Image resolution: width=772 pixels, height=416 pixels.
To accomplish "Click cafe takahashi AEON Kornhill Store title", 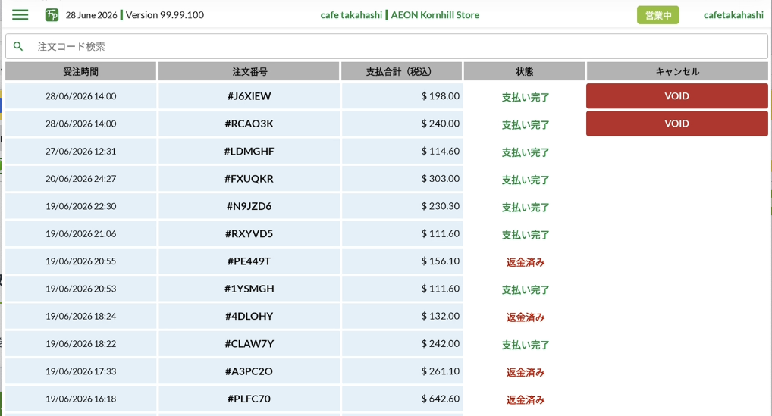I will [x=400, y=15].
